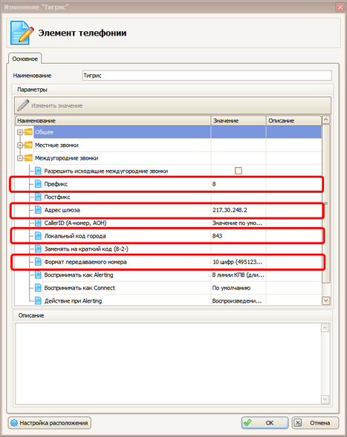The image size is (347, 437).
Task: Select the CallerID (А-номер, АОН) row
Action: tap(169, 223)
